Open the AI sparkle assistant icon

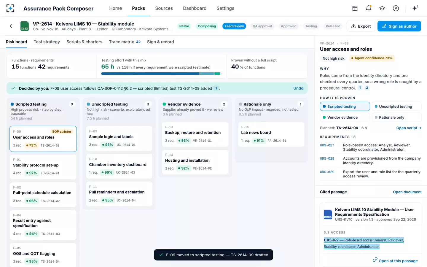415,8
